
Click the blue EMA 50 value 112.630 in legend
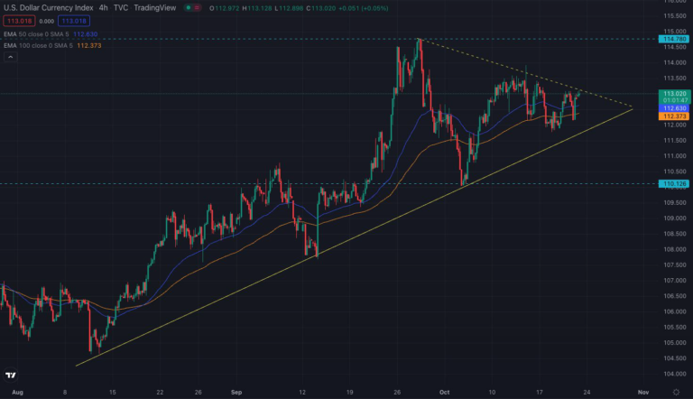point(86,34)
